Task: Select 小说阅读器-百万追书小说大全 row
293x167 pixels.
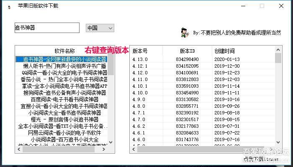Action: click(x=62, y=139)
